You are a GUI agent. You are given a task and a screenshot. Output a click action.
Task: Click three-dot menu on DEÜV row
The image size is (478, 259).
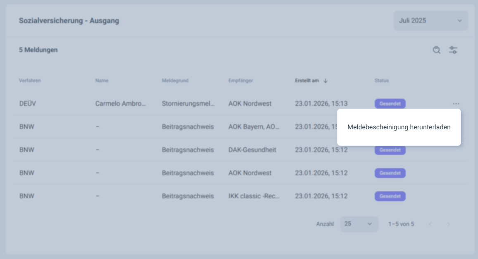(456, 104)
